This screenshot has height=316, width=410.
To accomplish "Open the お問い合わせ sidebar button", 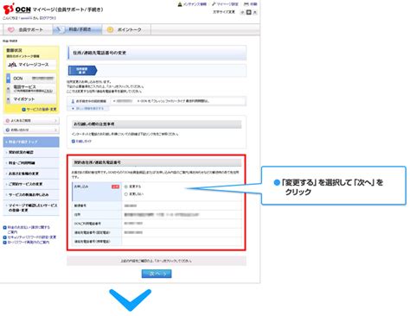I will [31, 130].
